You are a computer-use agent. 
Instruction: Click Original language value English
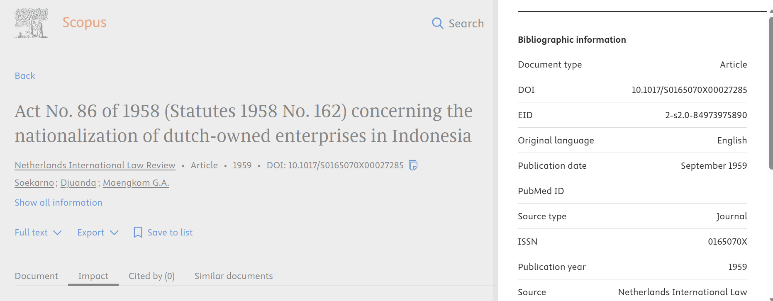pos(732,141)
